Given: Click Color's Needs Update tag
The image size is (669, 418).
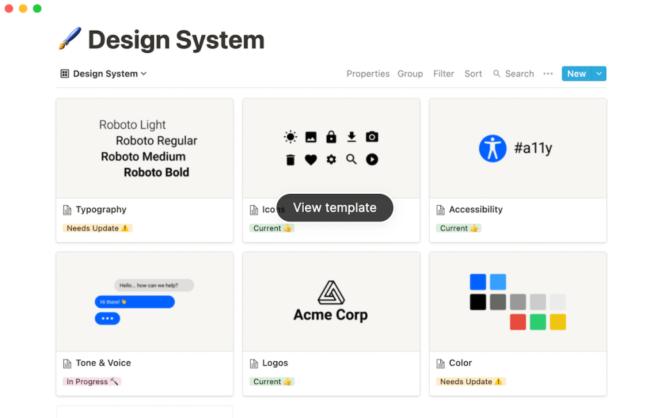Looking at the screenshot, I should [470, 381].
